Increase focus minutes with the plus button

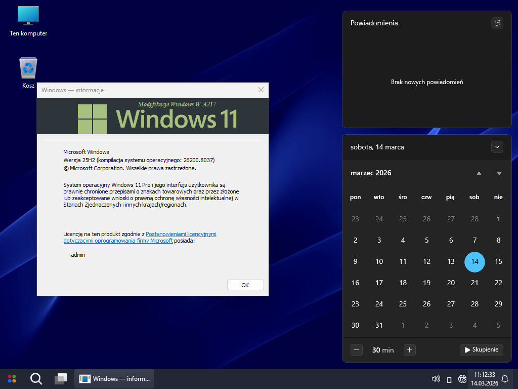point(410,349)
